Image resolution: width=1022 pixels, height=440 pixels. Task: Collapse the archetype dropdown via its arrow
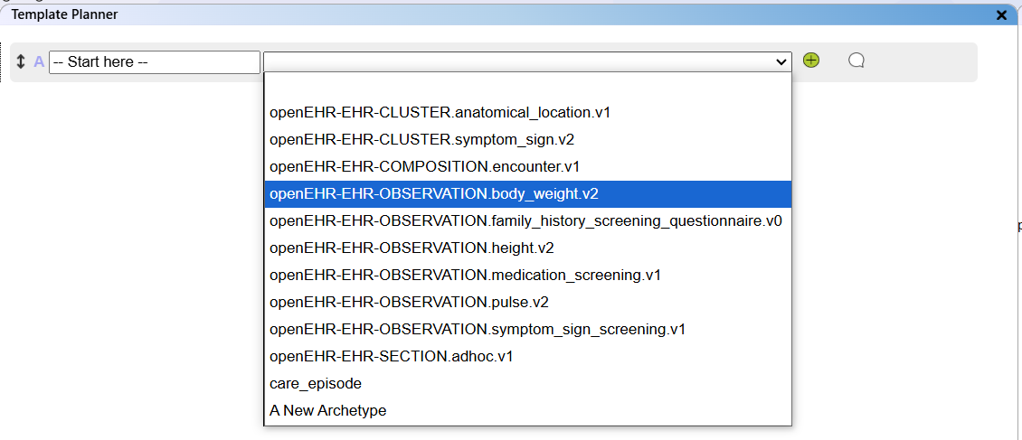(781, 62)
